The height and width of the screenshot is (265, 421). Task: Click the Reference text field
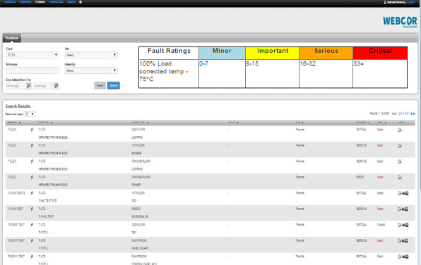(32, 70)
